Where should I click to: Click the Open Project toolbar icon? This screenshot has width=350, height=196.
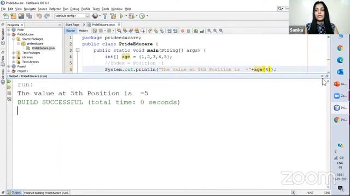click(21, 16)
